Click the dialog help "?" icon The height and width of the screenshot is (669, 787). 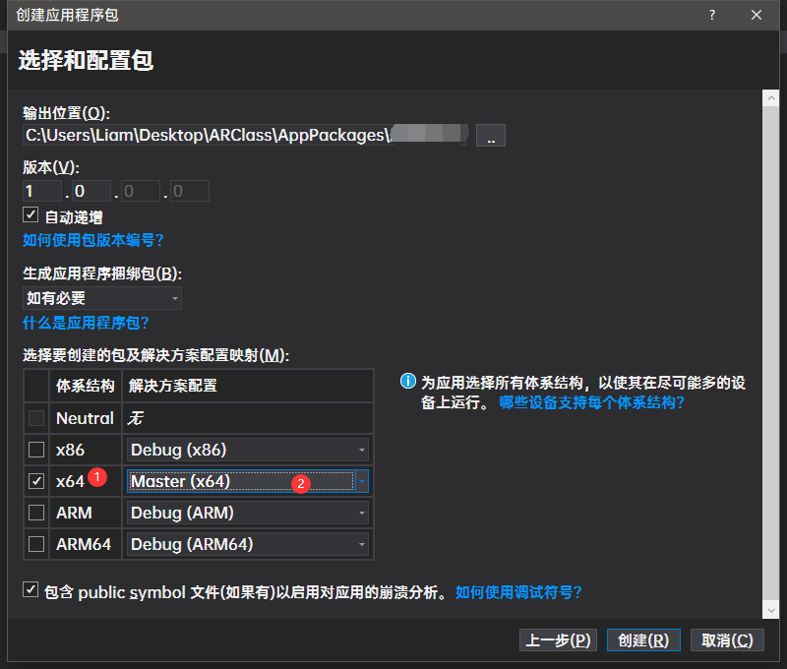pyautogui.click(x=713, y=15)
